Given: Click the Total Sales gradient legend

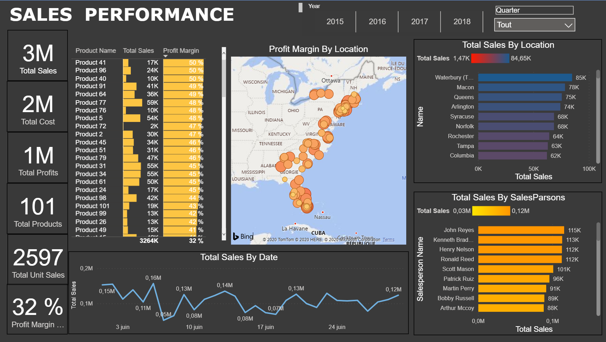Looking at the screenshot, I should point(490,58).
